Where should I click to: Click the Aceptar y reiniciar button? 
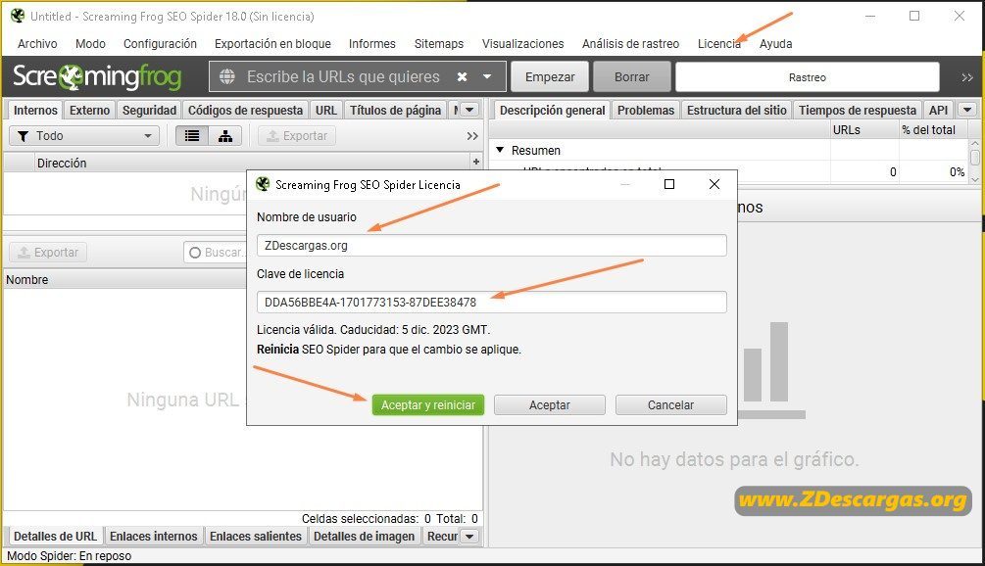[427, 404]
